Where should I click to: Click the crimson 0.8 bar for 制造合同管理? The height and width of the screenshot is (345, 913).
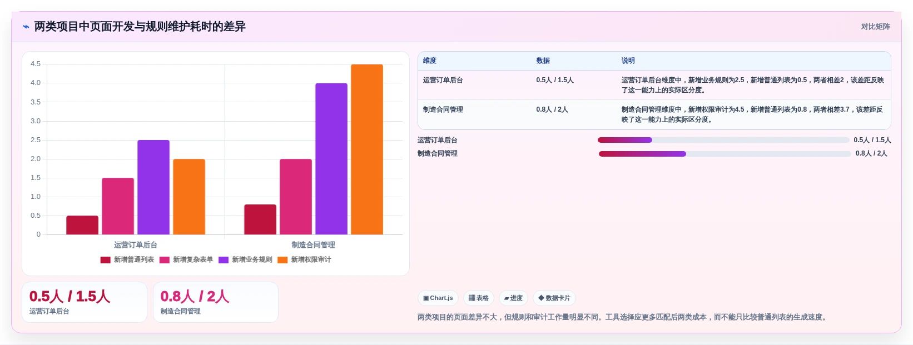260,219
